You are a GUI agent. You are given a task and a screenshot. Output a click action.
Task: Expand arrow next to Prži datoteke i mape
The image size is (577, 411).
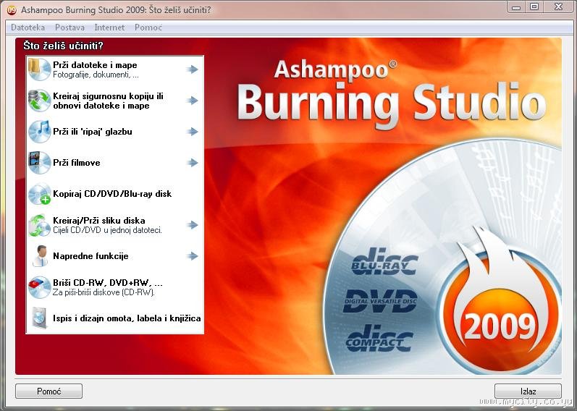point(192,69)
